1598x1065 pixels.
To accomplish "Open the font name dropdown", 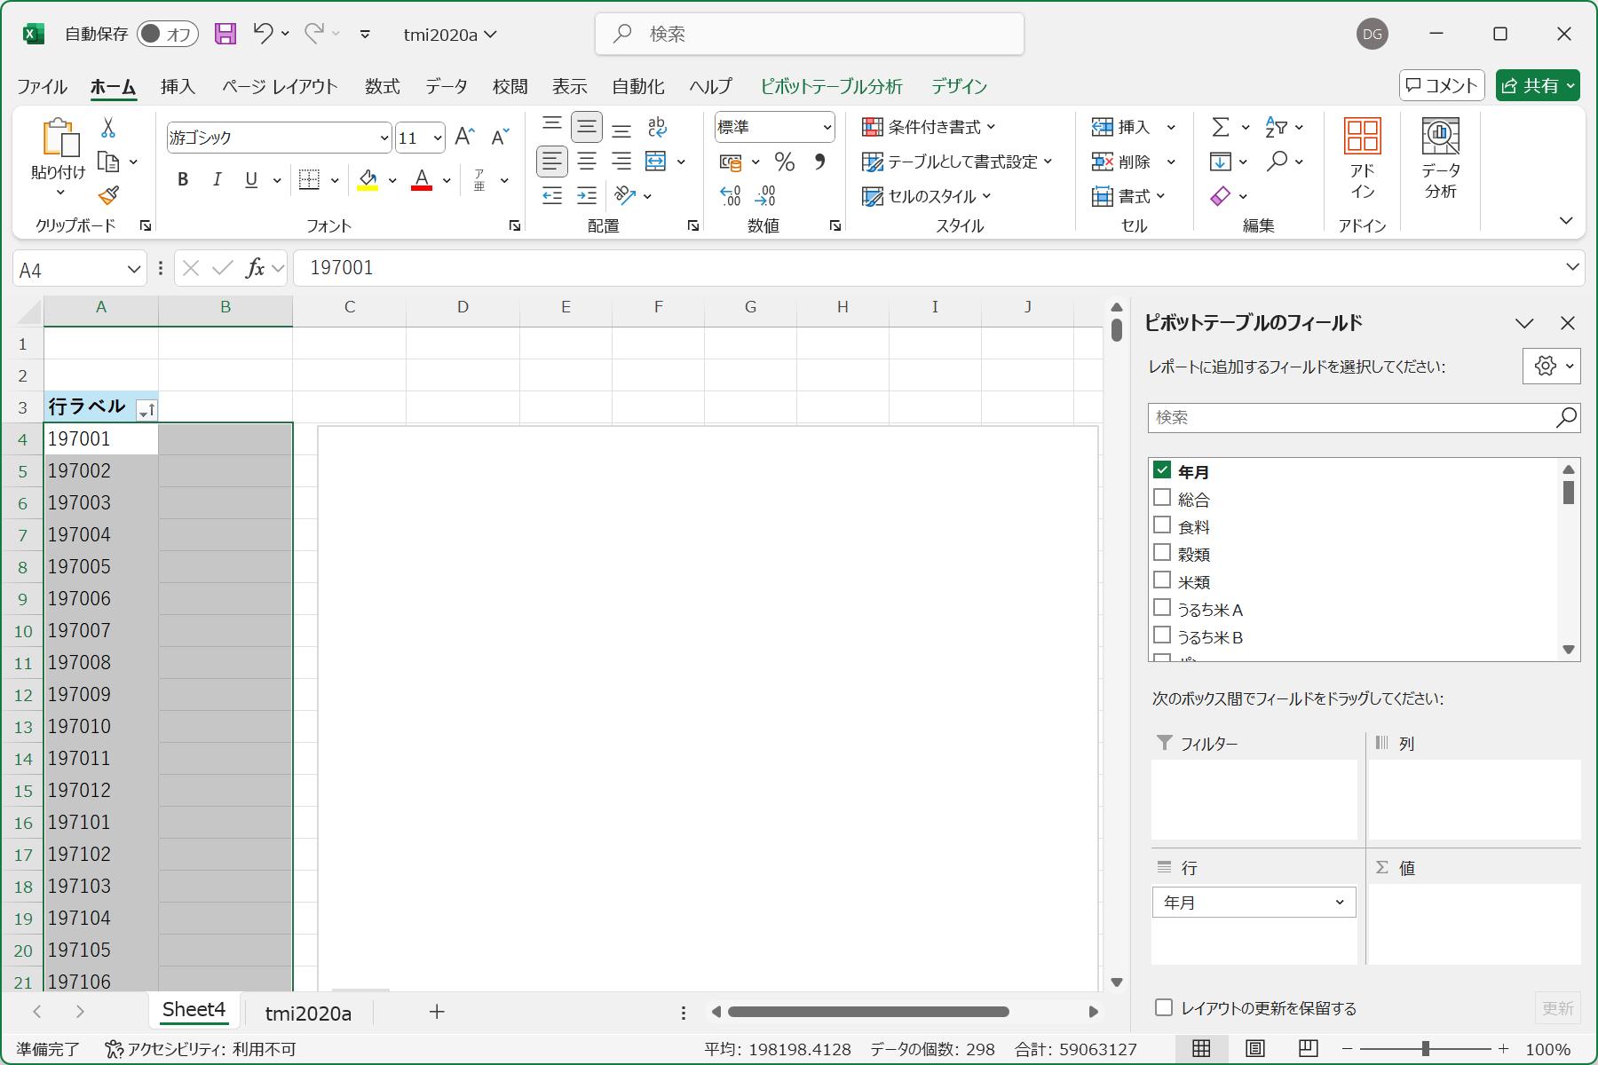I will (x=384, y=138).
